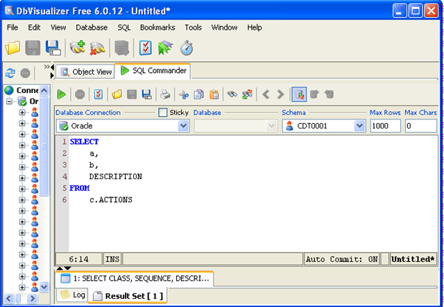Screen dimensions: 444x307
Task: Cut selected text with scissors icon
Action: point(184,94)
